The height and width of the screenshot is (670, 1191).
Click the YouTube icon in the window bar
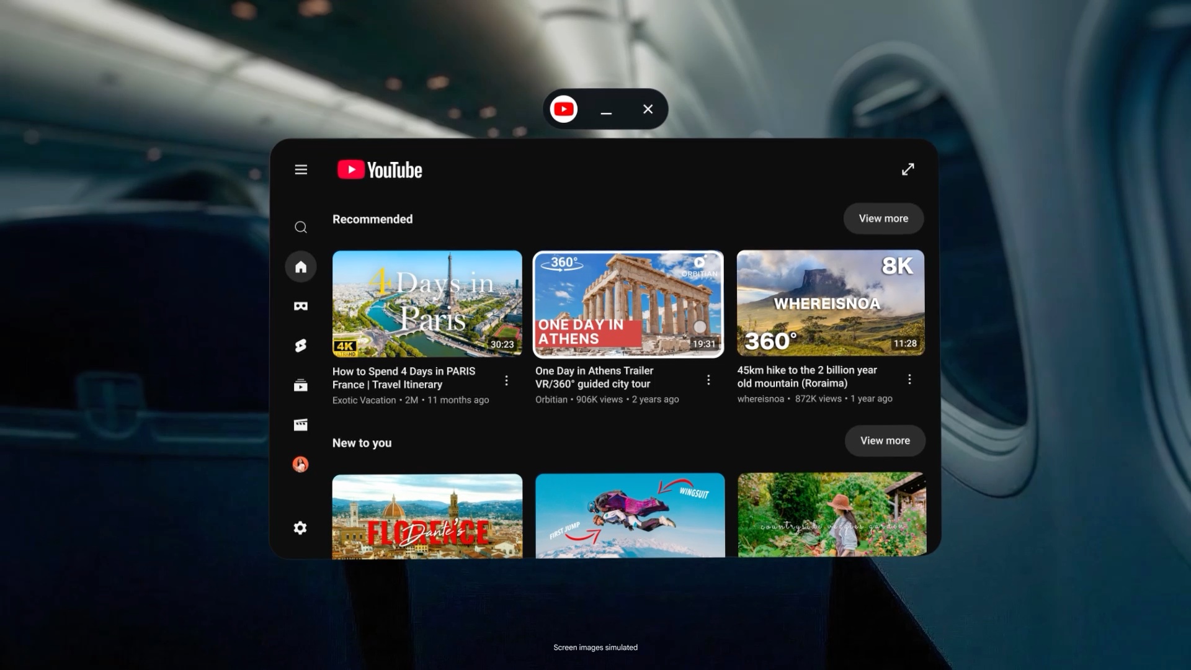[x=563, y=109]
